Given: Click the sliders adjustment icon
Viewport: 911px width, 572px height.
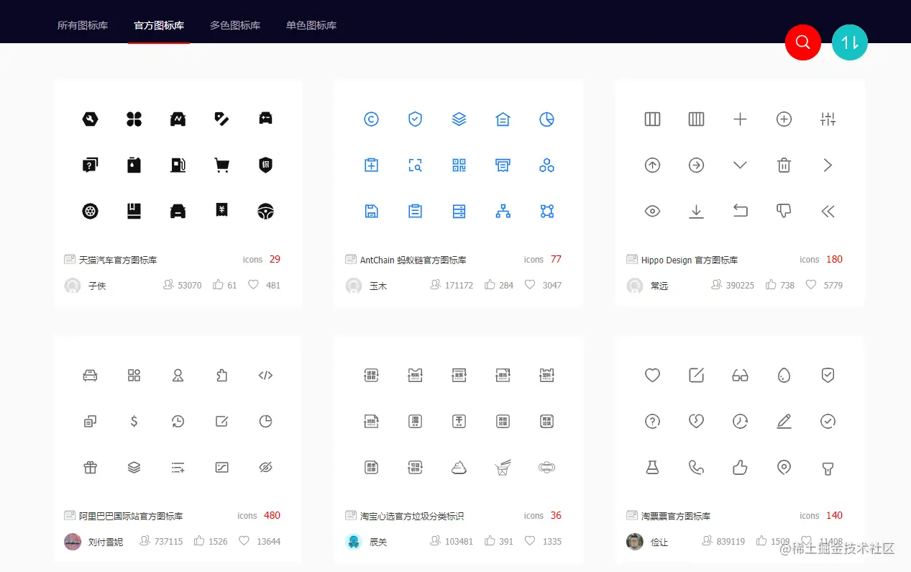Looking at the screenshot, I should coord(828,119).
